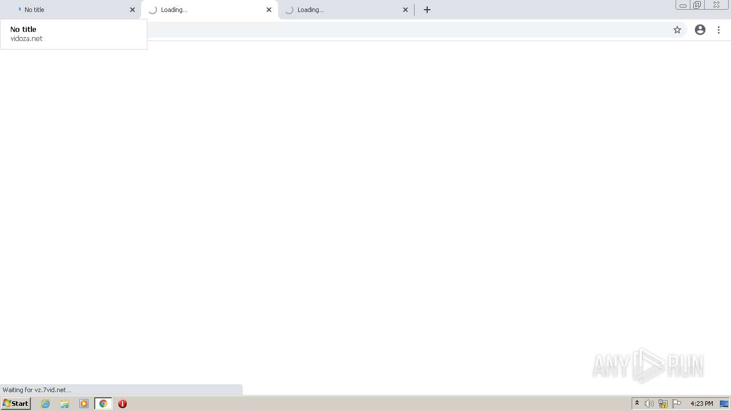
Task: Open the Chrome profile account menu
Action: 700,30
